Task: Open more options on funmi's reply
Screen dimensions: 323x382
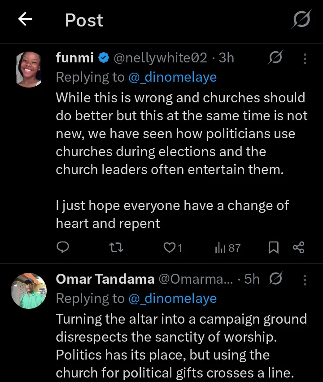Action: tap(305, 58)
